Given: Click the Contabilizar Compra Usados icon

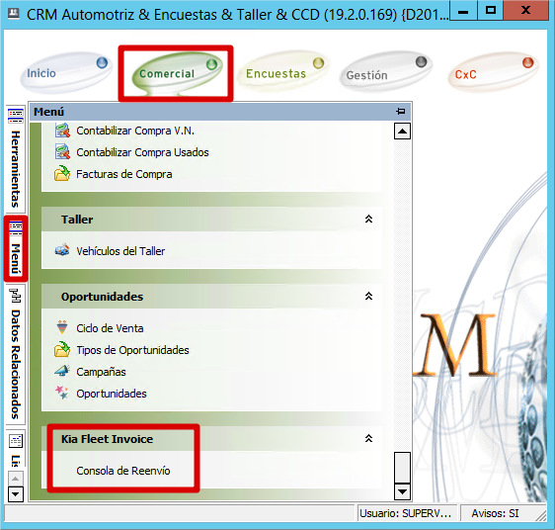Looking at the screenshot, I should (62, 152).
